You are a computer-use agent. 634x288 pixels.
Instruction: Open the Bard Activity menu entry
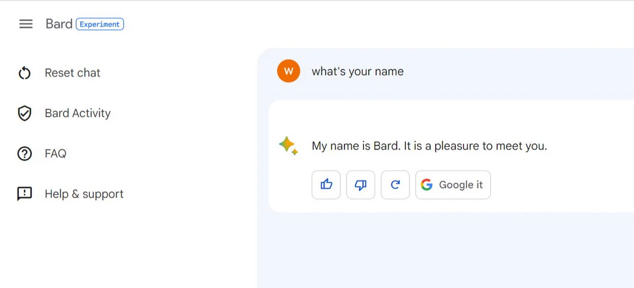tap(78, 113)
